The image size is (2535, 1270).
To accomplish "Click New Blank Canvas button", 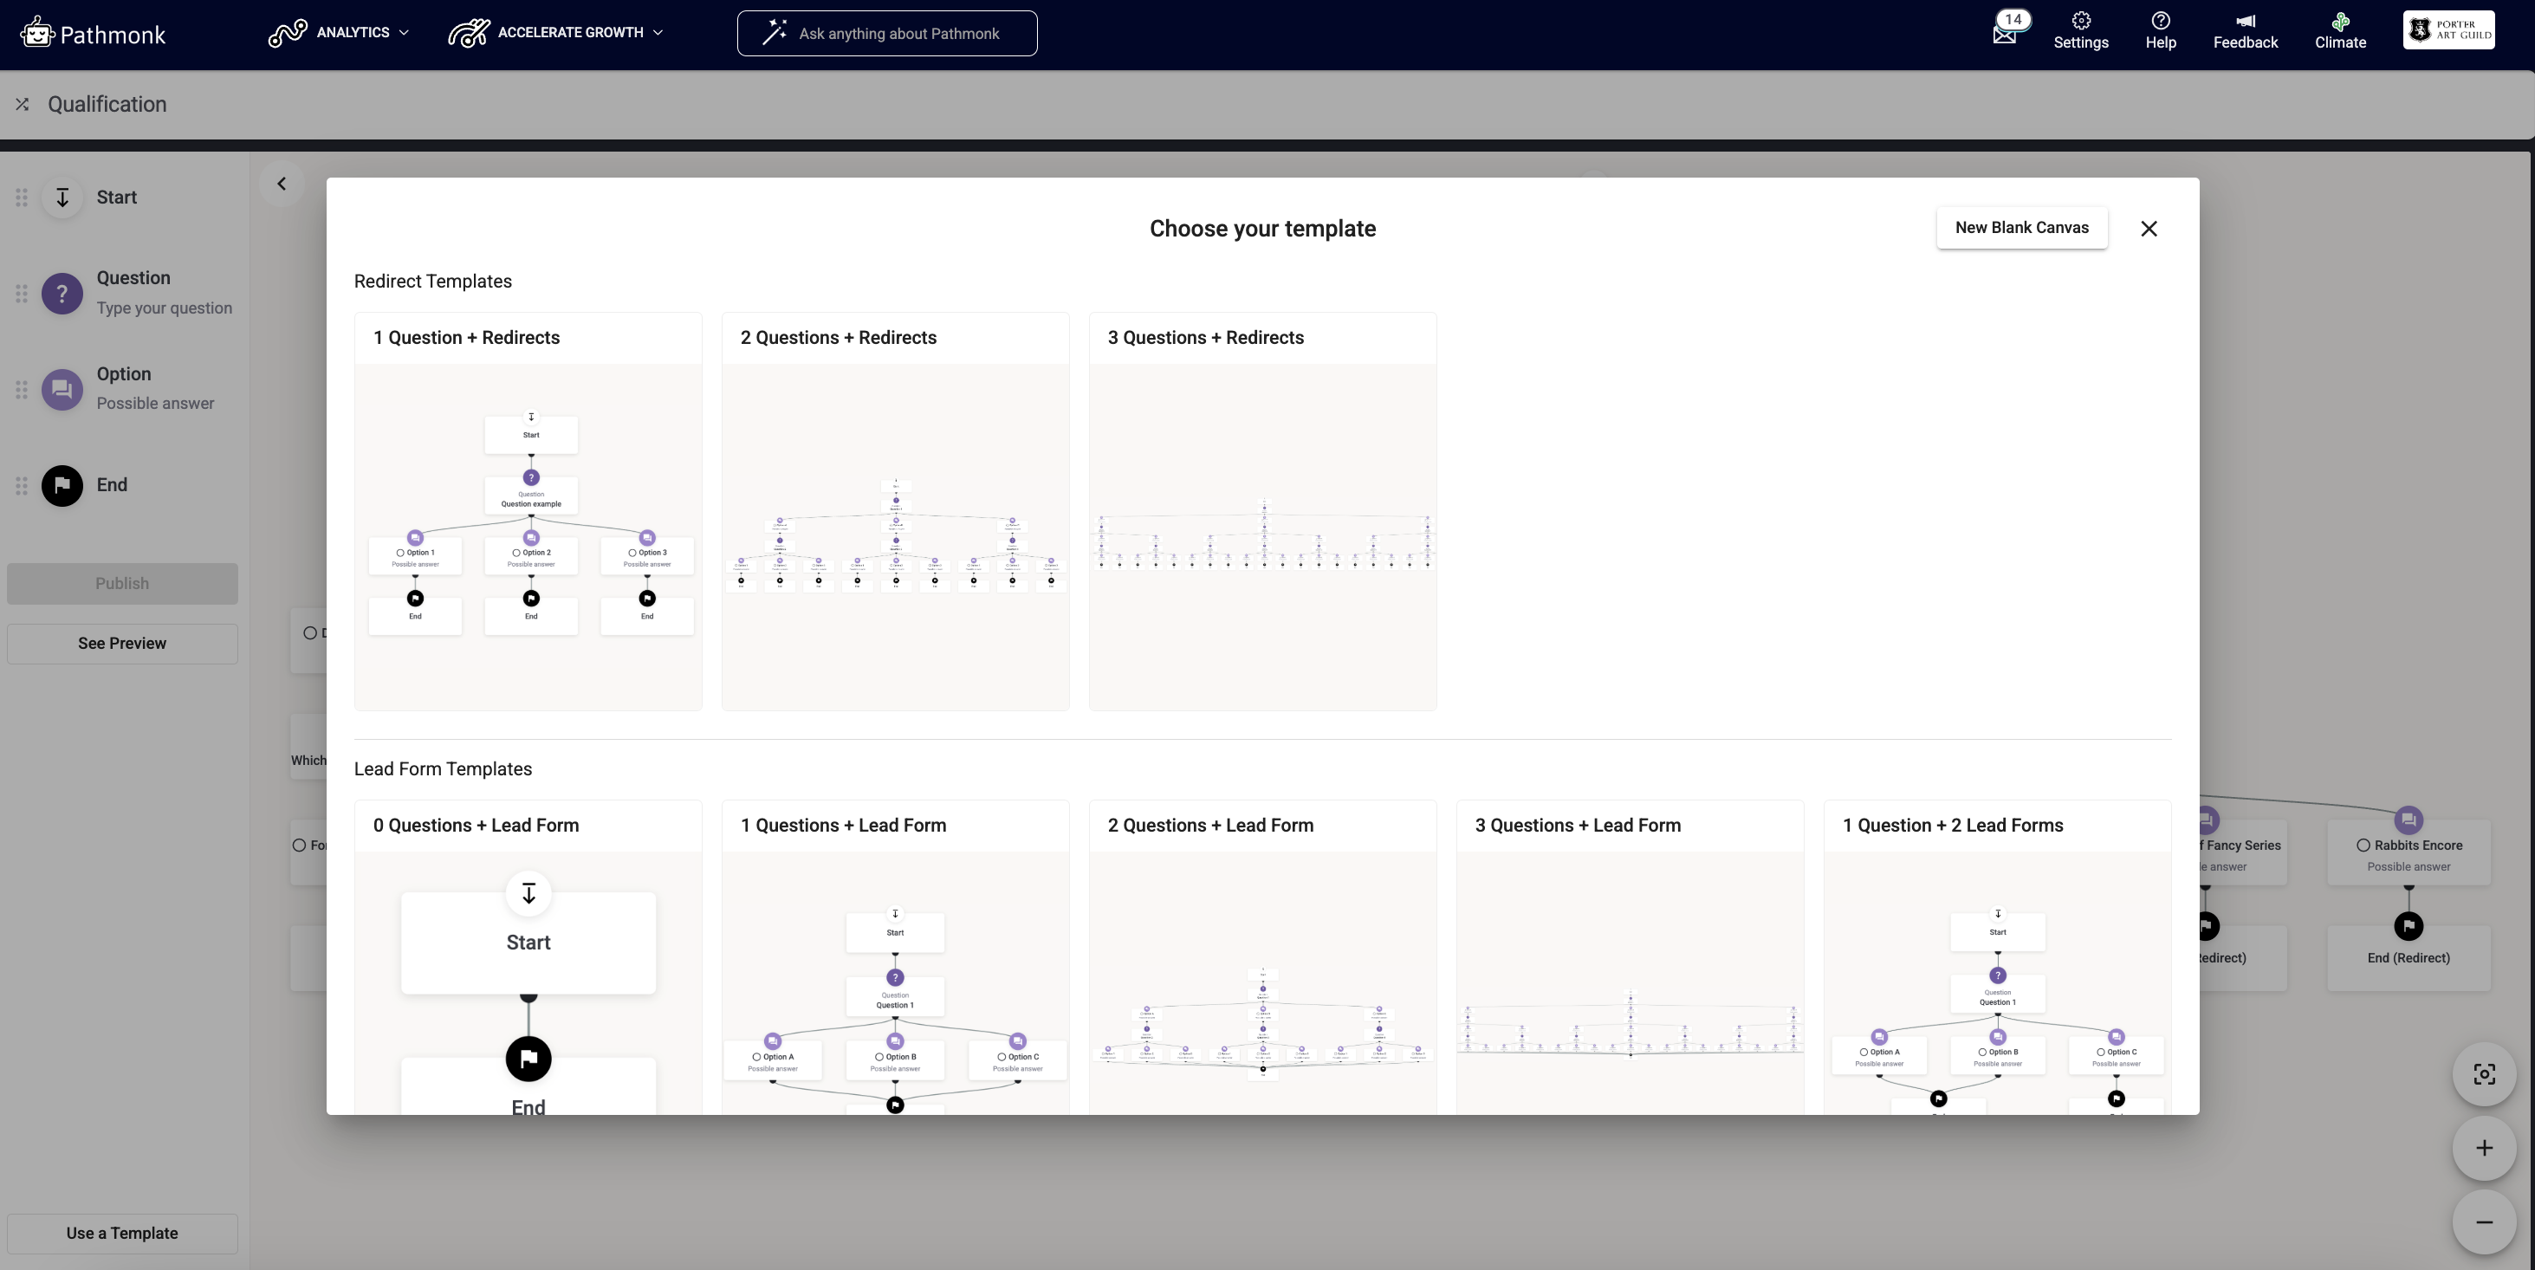I will point(2021,227).
